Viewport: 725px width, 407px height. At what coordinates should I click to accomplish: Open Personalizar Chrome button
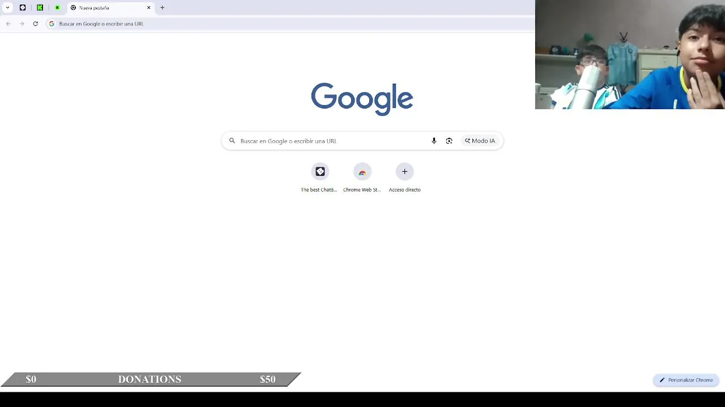pos(686,380)
